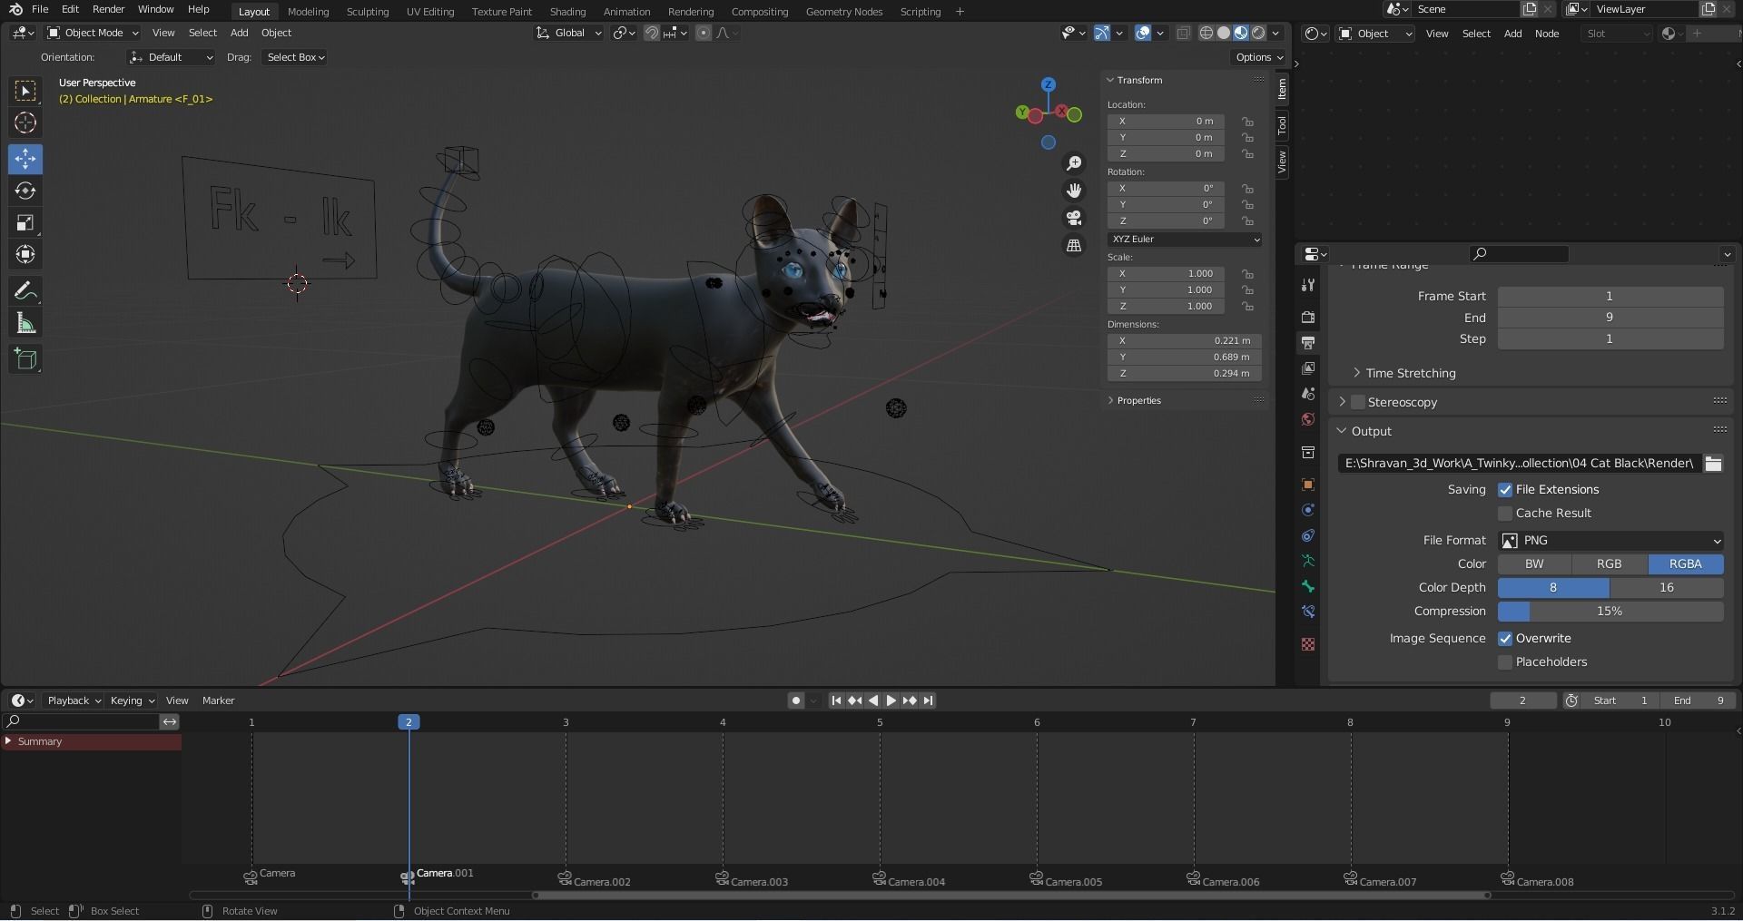Open the XYZ Euler rotation mode dropdown

[x=1184, y=240]
